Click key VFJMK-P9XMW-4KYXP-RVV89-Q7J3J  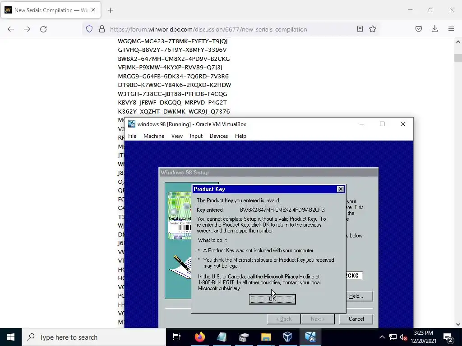[170, 68]
